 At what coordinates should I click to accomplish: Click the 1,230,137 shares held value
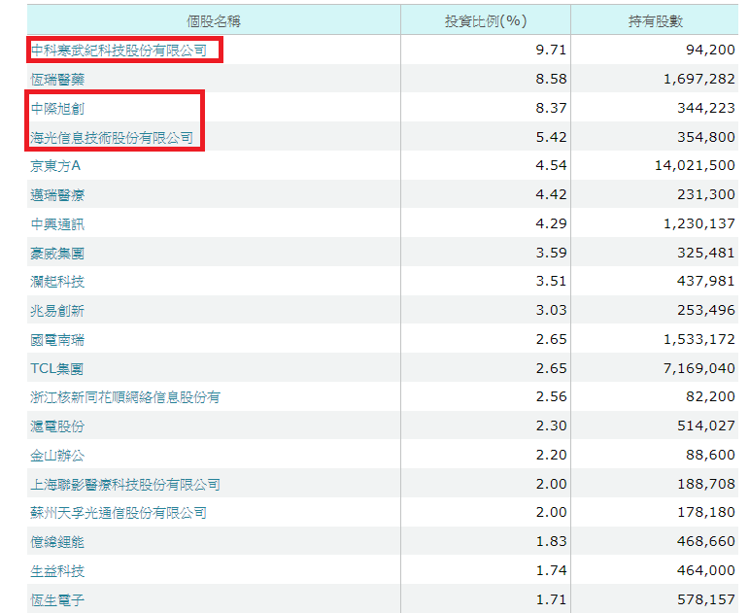(698, 223)
